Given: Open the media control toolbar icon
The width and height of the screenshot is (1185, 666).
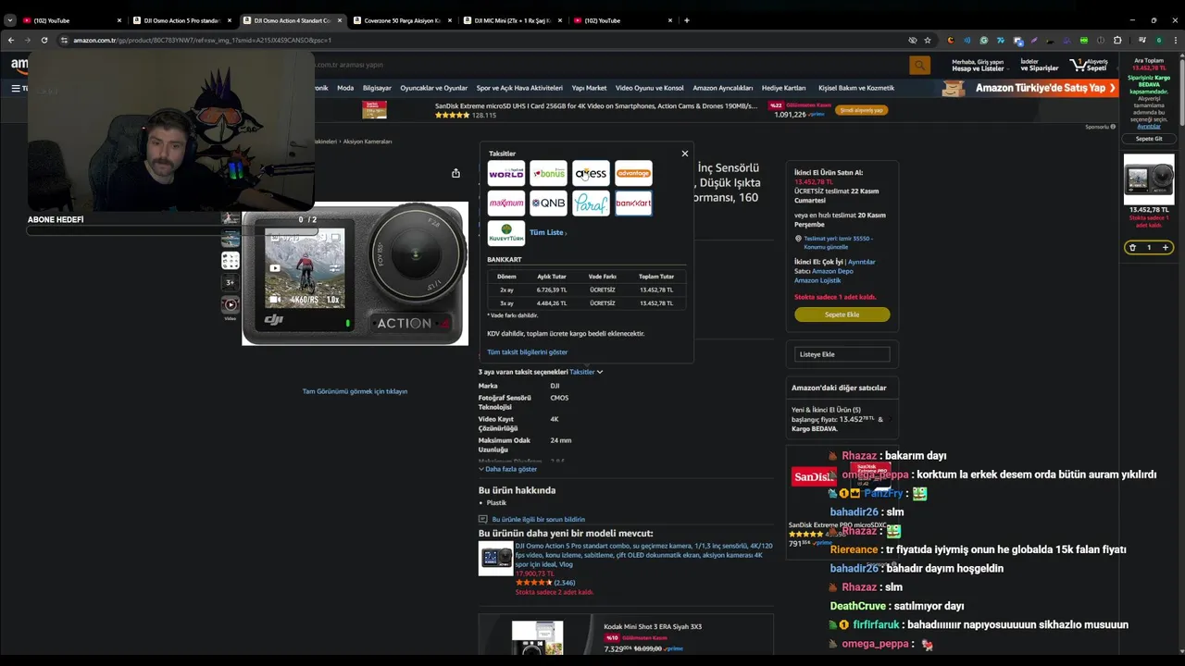Looking at the screenshot, I should pyautogui.click(x=1141, y=40).
